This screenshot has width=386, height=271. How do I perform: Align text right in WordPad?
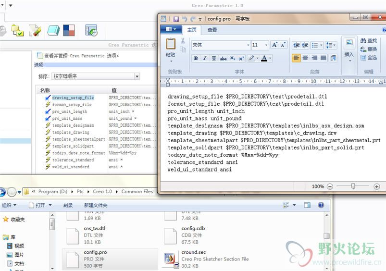(x=314, y=58)
